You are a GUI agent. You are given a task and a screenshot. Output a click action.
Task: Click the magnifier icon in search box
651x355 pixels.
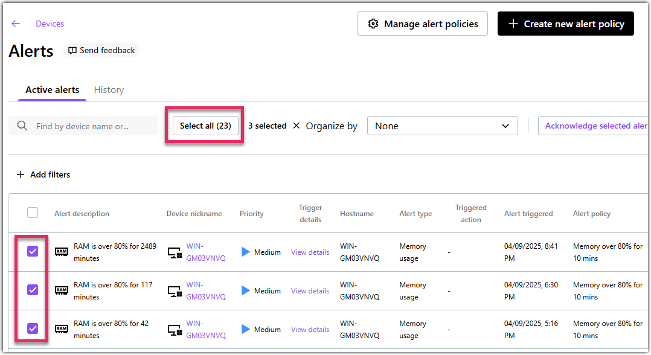click(22, 126)
